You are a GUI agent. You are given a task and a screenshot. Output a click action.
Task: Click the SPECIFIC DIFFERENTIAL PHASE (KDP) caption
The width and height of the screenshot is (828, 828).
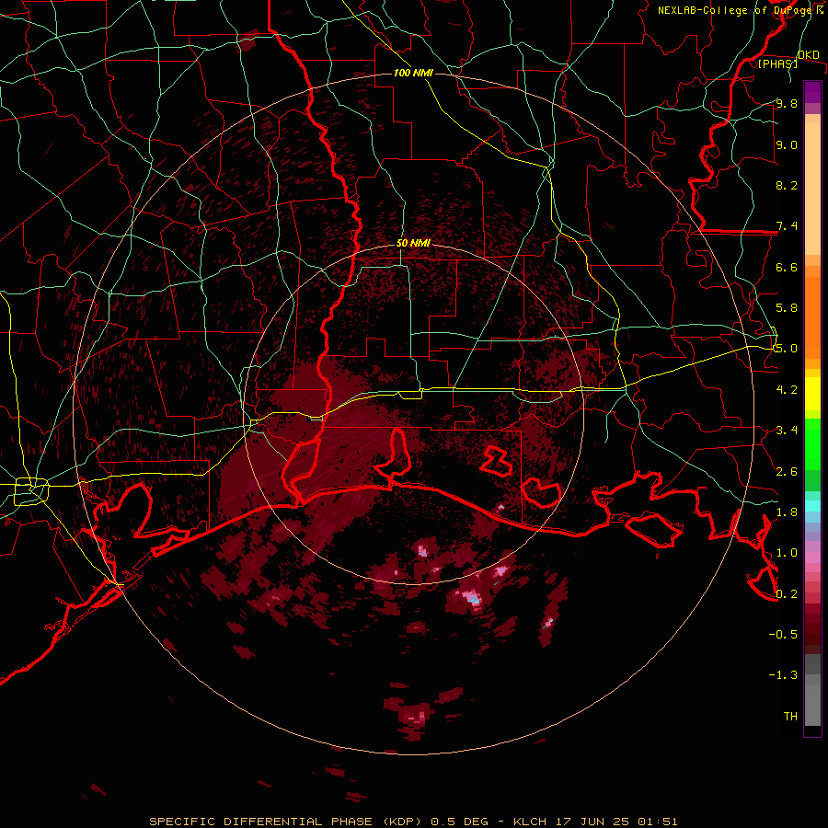(285, 822)
